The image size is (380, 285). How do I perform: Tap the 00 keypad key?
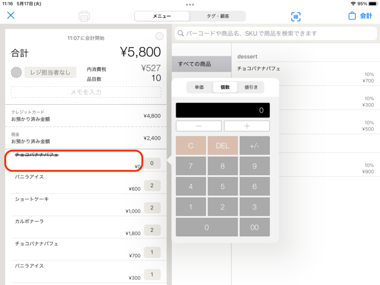tap(255, 227)
